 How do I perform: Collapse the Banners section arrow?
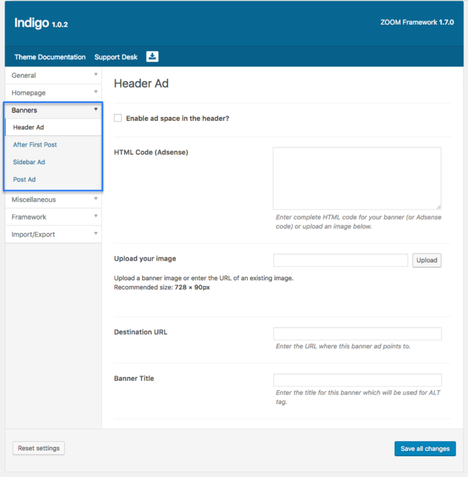[x=95, y=109]
